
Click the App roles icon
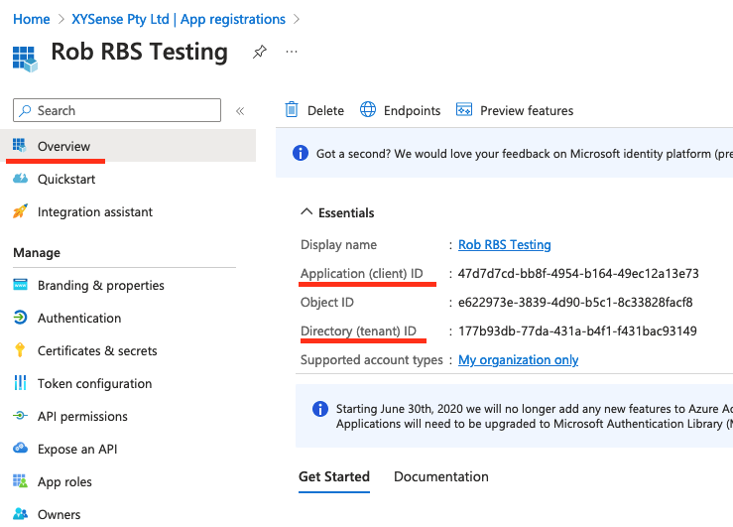(x=20, y=480)
